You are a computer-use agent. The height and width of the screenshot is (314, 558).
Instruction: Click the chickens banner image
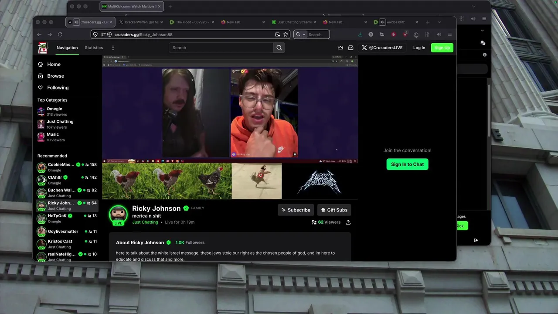click(167, 181)
